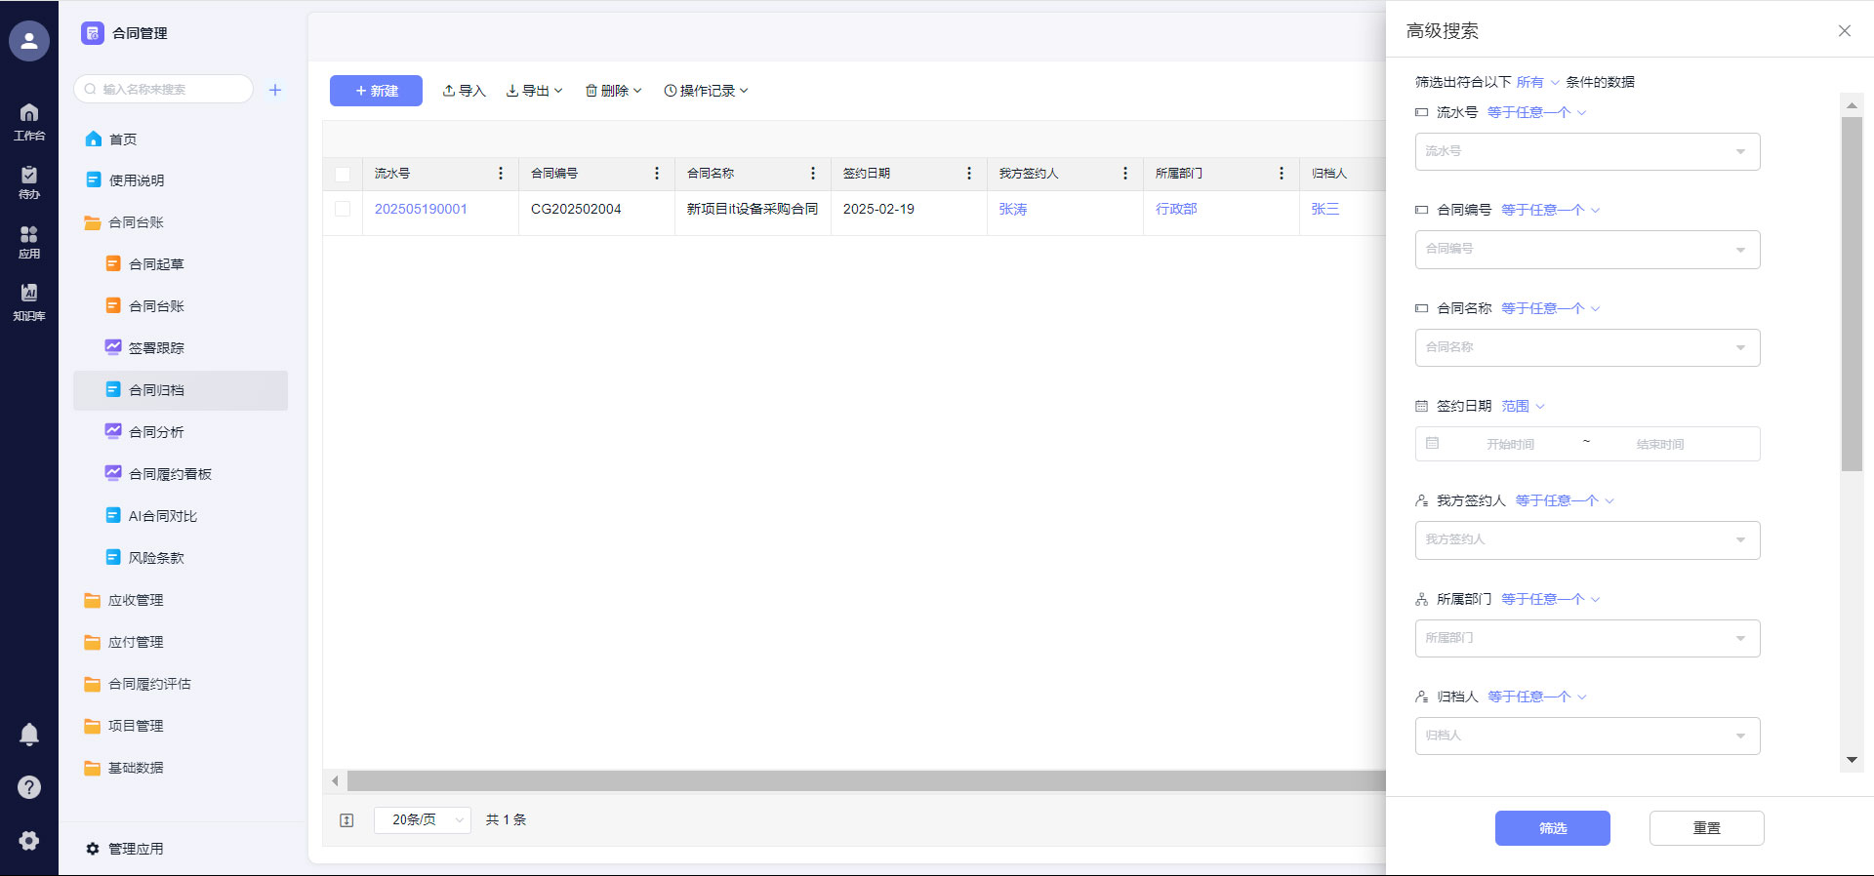Click the 重置 reset button
1874x876 pixels.
[1706, 828]
